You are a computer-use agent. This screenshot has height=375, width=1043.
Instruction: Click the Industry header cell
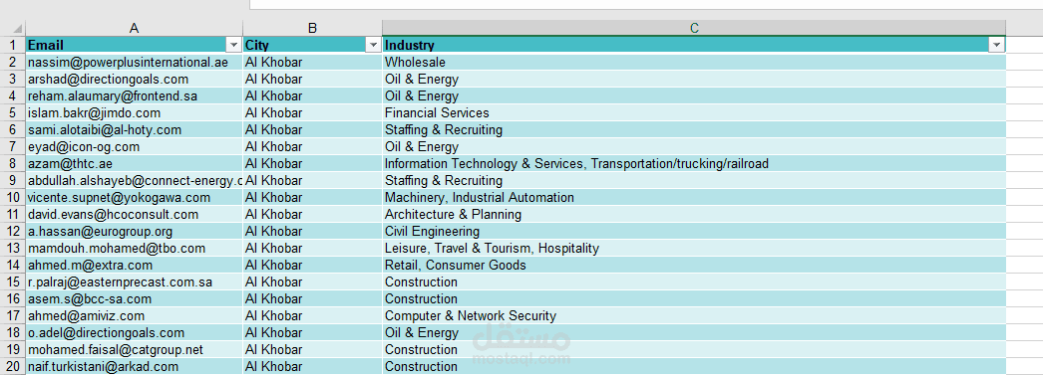point(694,45)
